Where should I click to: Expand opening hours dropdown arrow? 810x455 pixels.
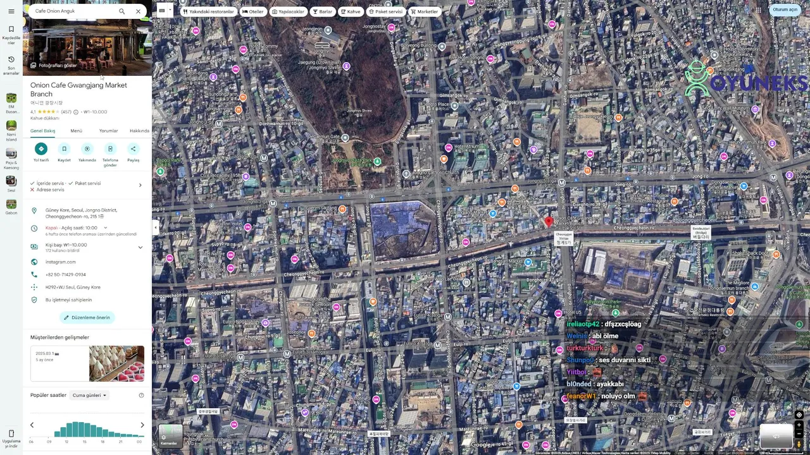coord(105,227)
